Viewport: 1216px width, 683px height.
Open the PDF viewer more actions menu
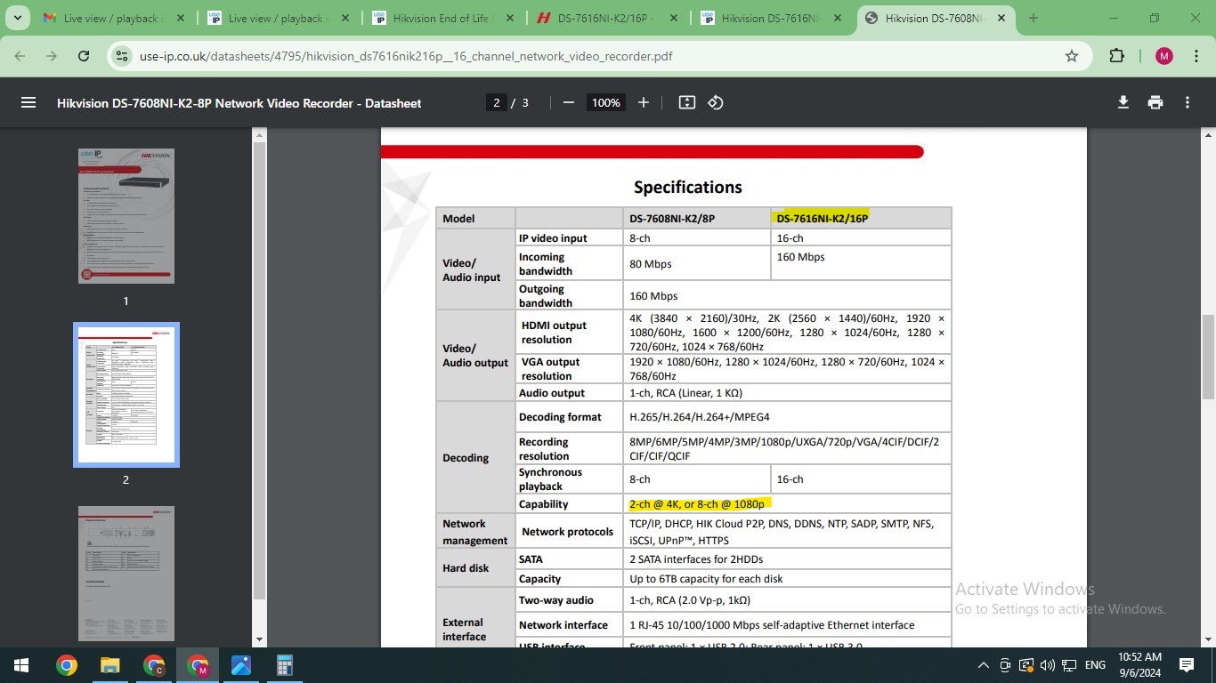pyautogui.click(x=1188, y=102)
